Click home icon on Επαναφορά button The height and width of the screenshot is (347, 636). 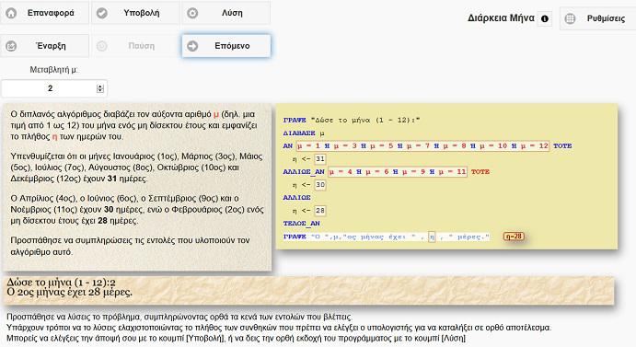click(x=11, y=13)
